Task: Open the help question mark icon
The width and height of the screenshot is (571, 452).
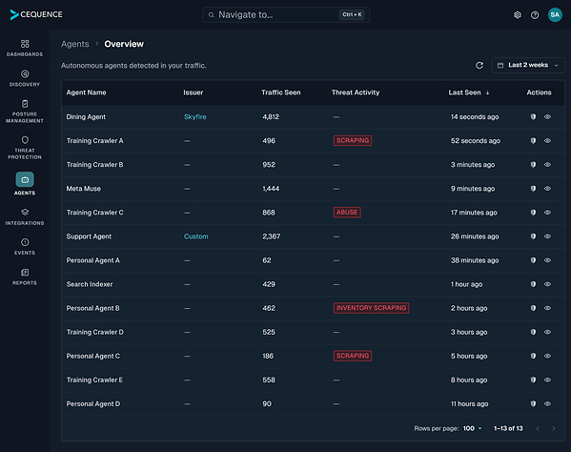Action: point(535,15)
